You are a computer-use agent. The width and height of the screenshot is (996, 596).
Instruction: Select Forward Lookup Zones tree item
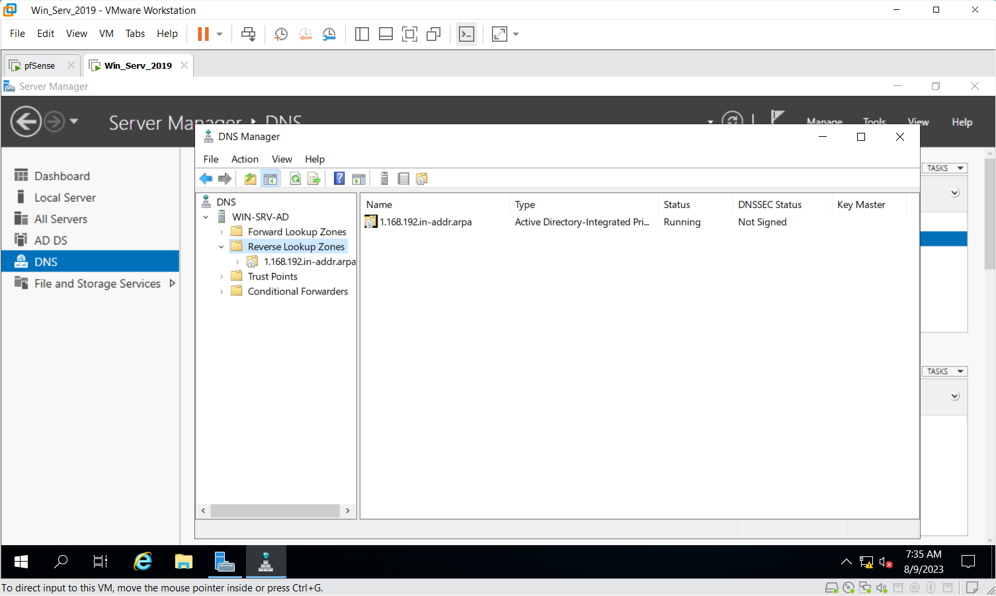[x=297, y=232]
